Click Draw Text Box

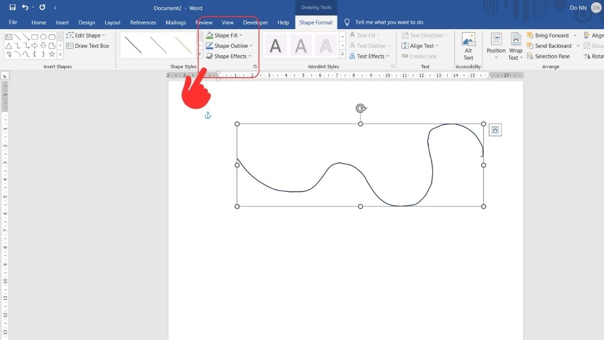click(x=88, y=46)
